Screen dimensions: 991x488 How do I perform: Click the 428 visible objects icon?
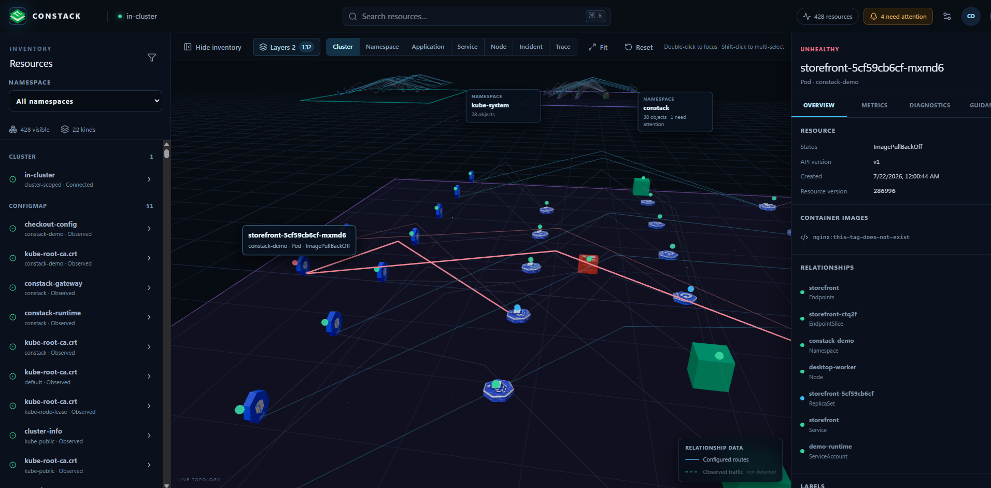pos(13,130)
